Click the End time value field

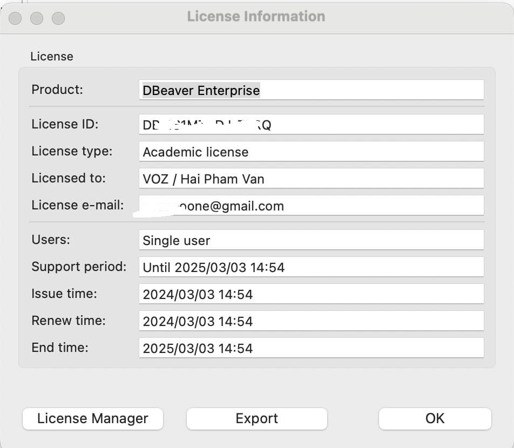click(312, 348)
